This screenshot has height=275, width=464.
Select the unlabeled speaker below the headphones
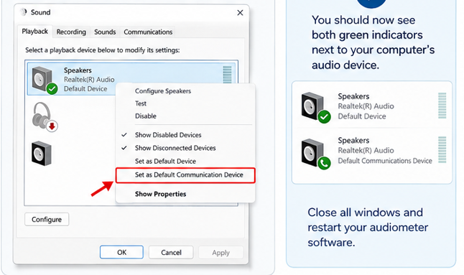point(42,154)
